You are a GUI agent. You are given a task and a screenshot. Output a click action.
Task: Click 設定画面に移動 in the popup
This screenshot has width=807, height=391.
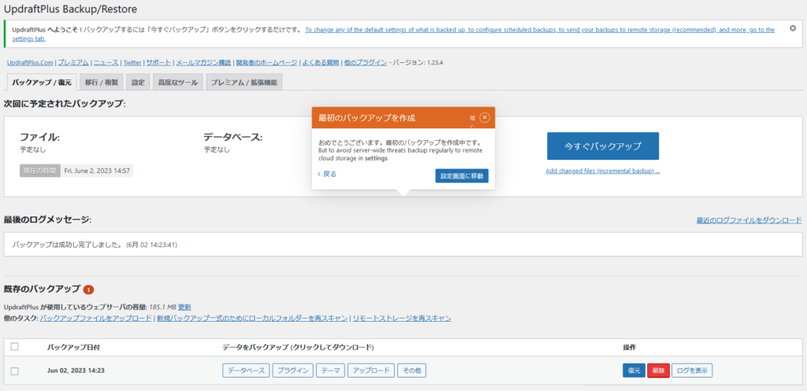point(462,175)
